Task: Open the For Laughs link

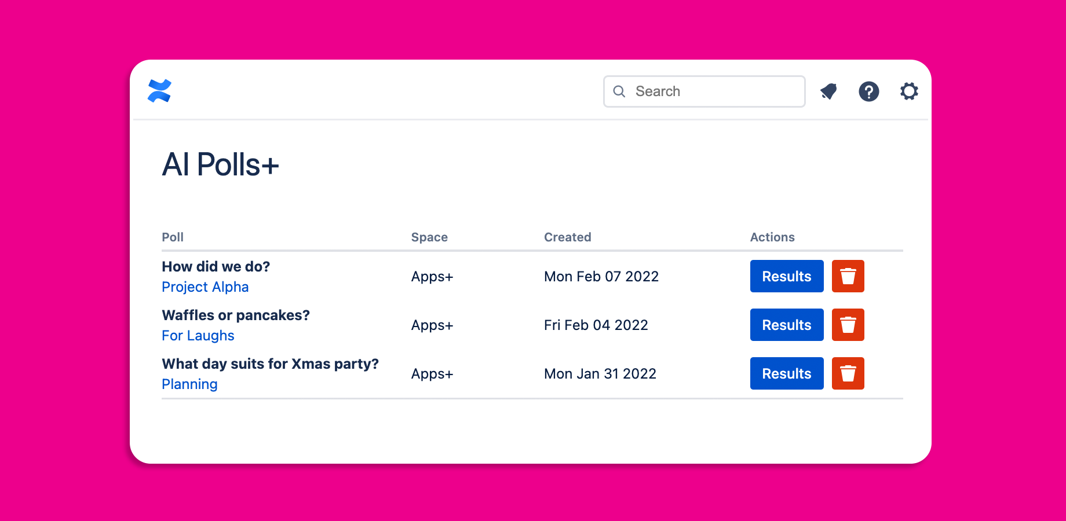Action: coord(198,336)
